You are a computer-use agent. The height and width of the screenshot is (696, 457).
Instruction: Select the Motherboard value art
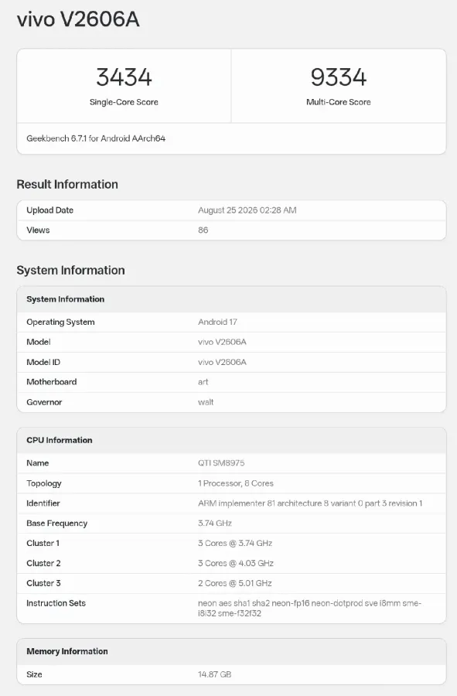203,382
